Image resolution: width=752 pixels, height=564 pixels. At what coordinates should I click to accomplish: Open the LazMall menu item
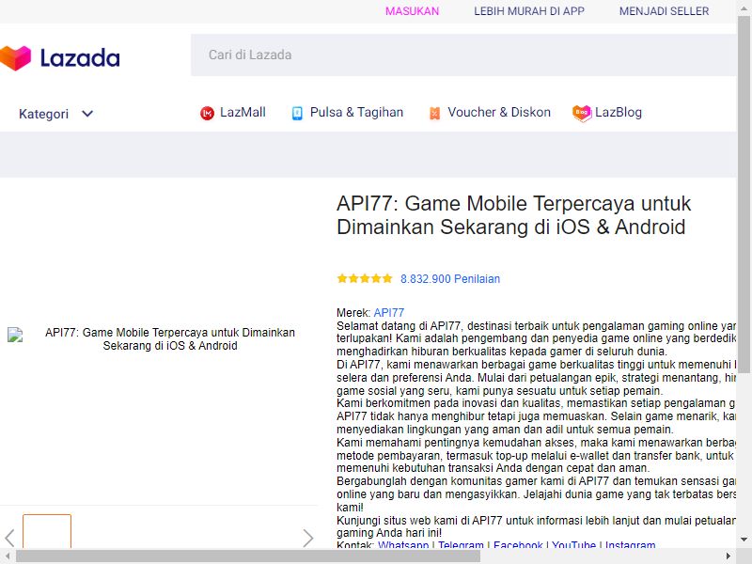tap(243, 112)
